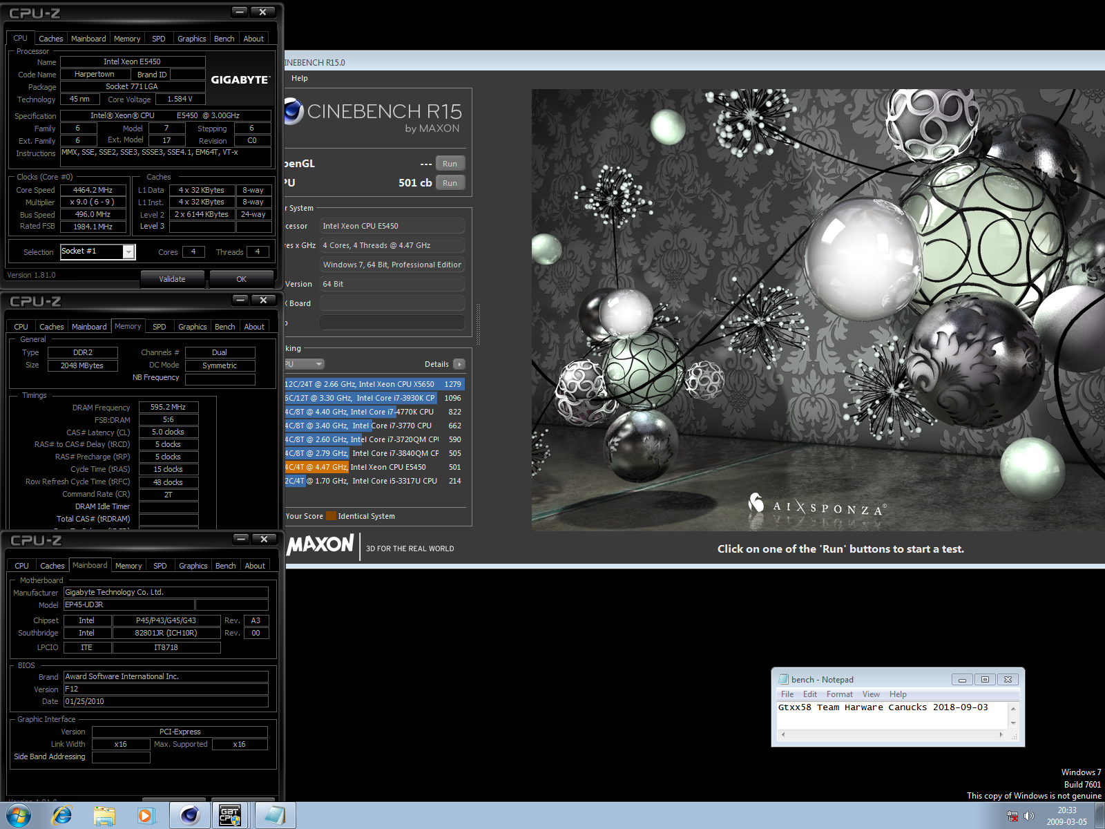Open Edit menu in Notepad
The height and width of the screenshot is (829, 1105).
pyautogui.click(x=810, y=694)
